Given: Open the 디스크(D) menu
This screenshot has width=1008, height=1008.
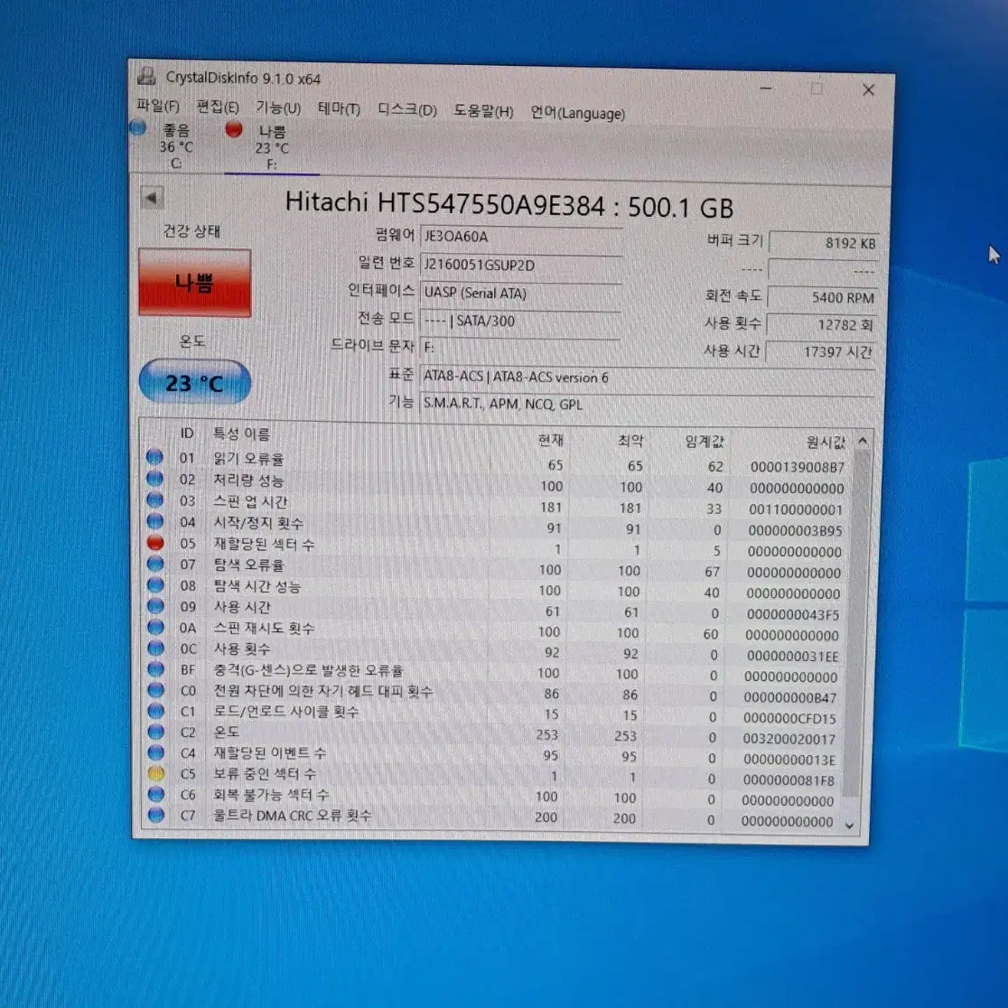Looking at the screenshot, I should click(406, 110).
